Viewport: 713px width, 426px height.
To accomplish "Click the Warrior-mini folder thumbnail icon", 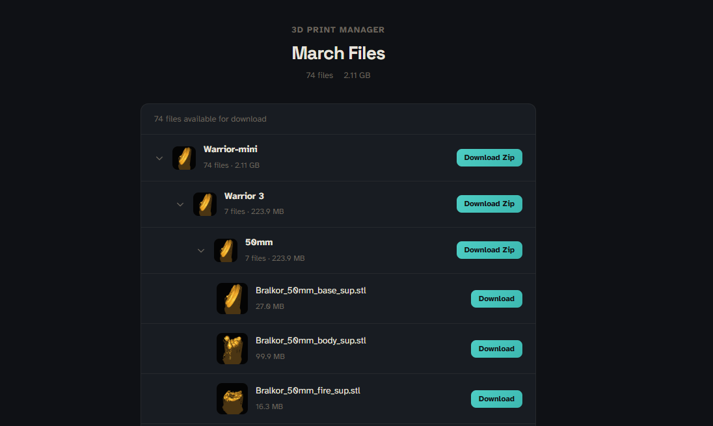I will (184, 158).
